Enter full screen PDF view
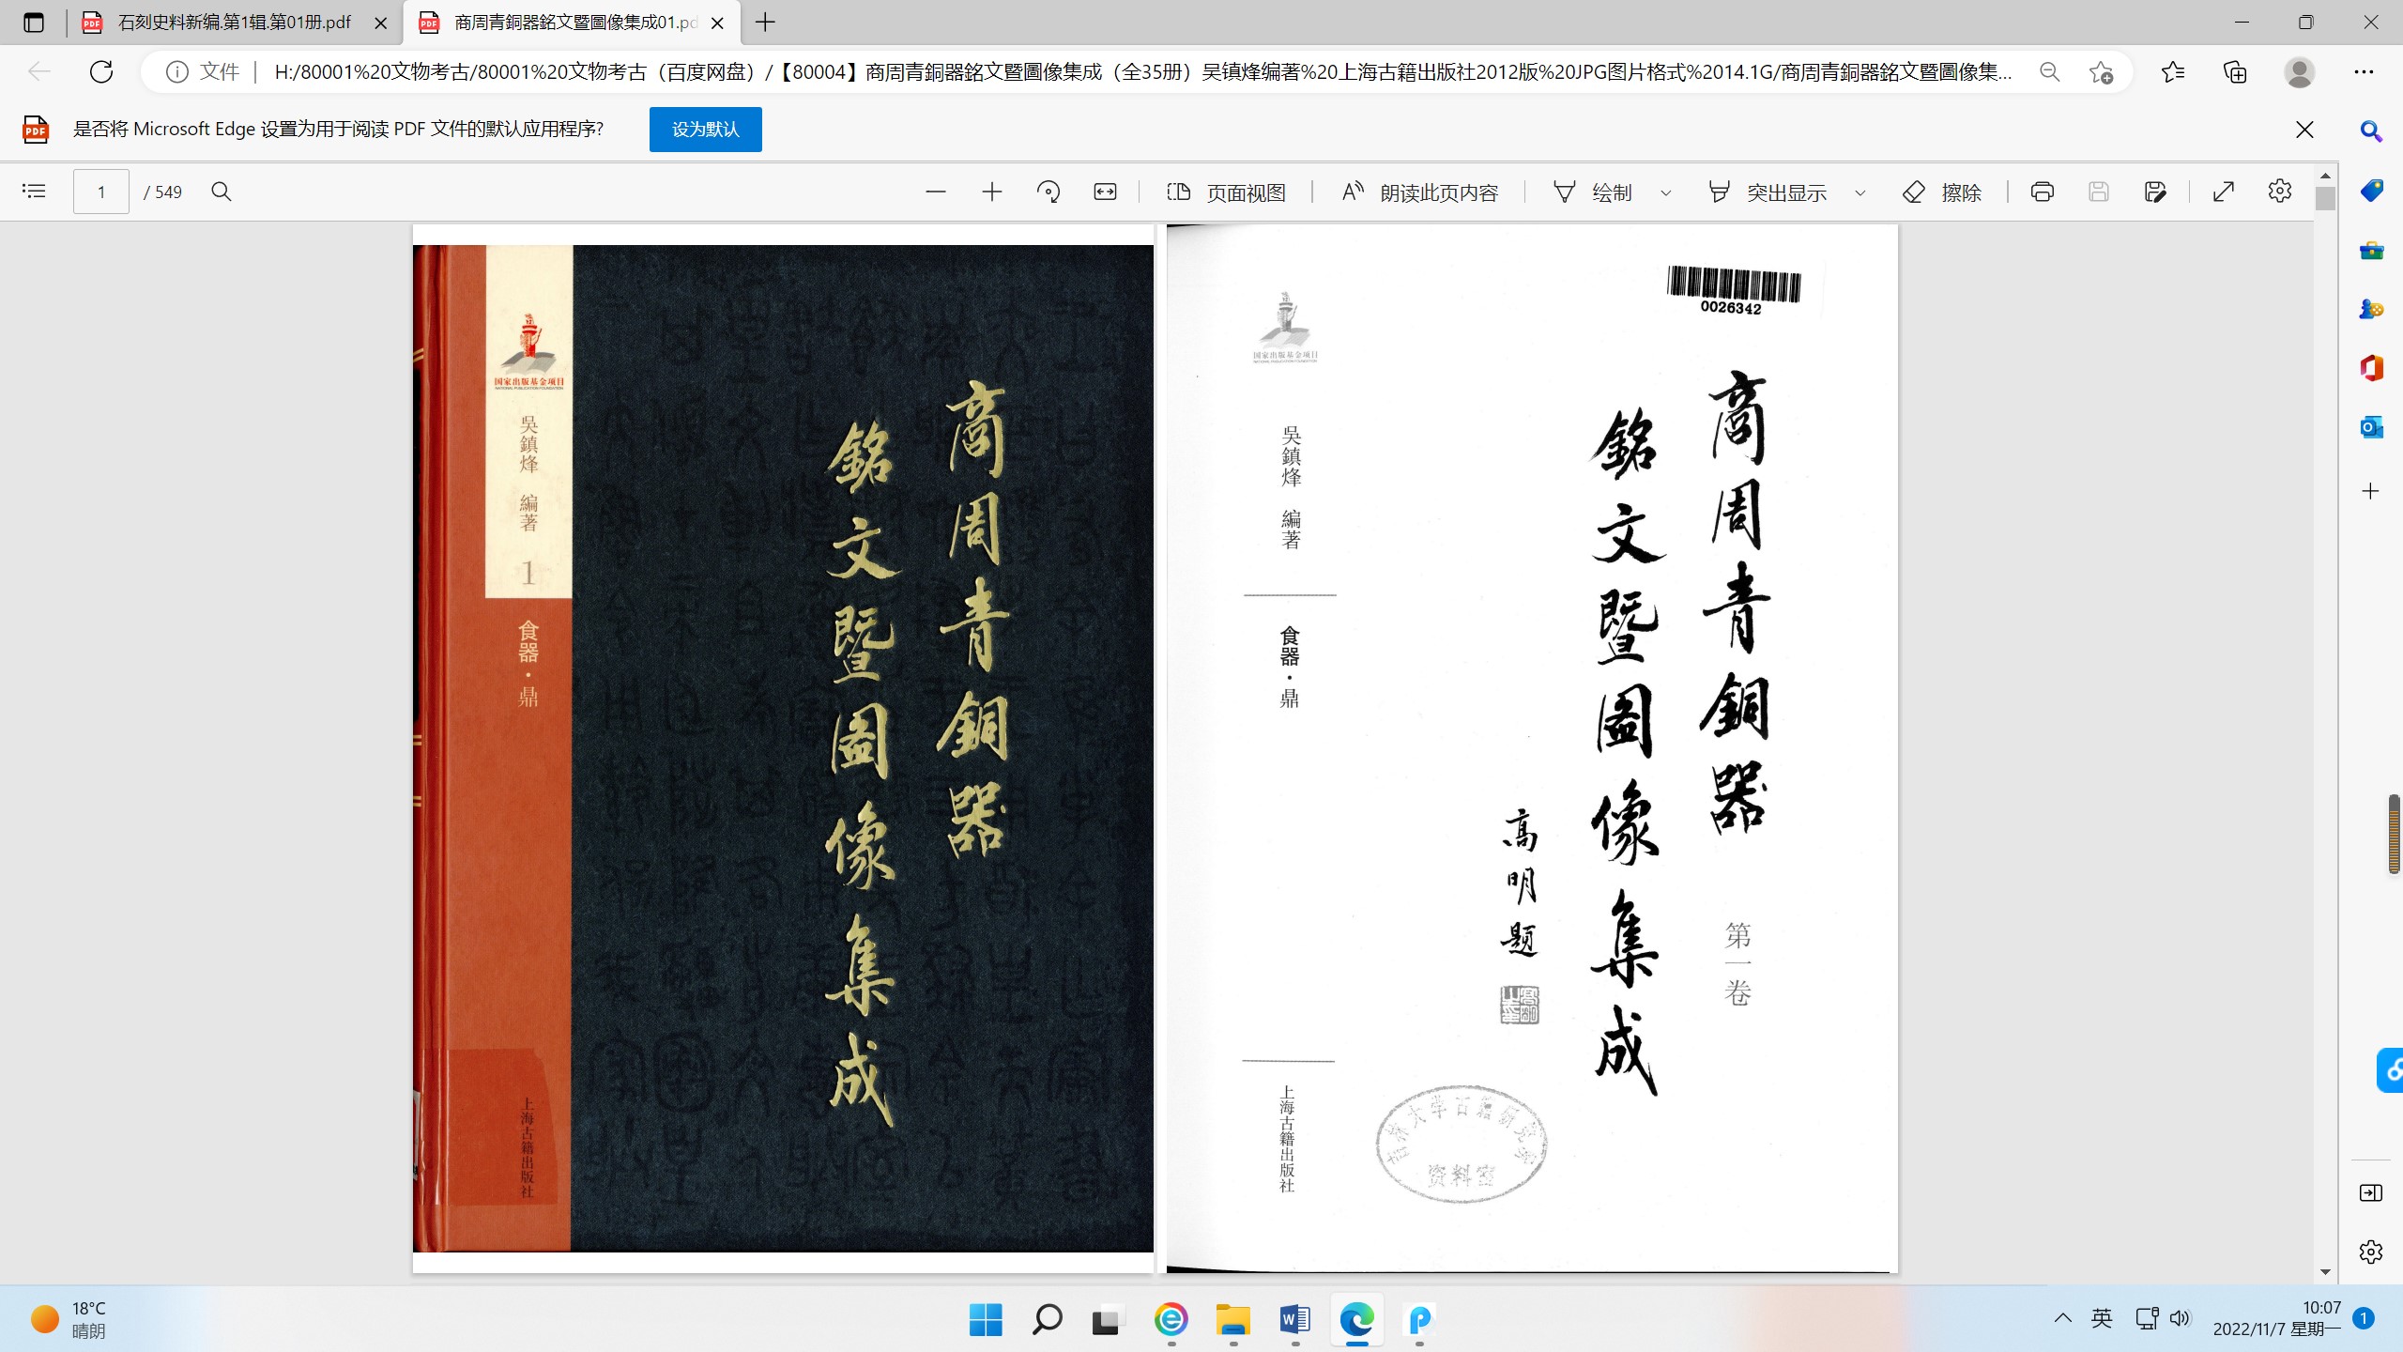 click(x=2223, y=192)
